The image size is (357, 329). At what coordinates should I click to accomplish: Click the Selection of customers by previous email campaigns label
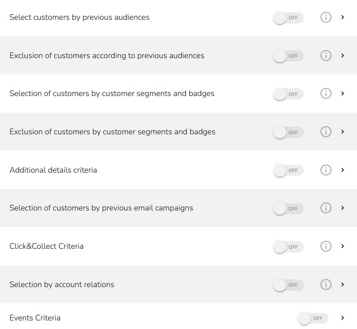pos(101,208)
